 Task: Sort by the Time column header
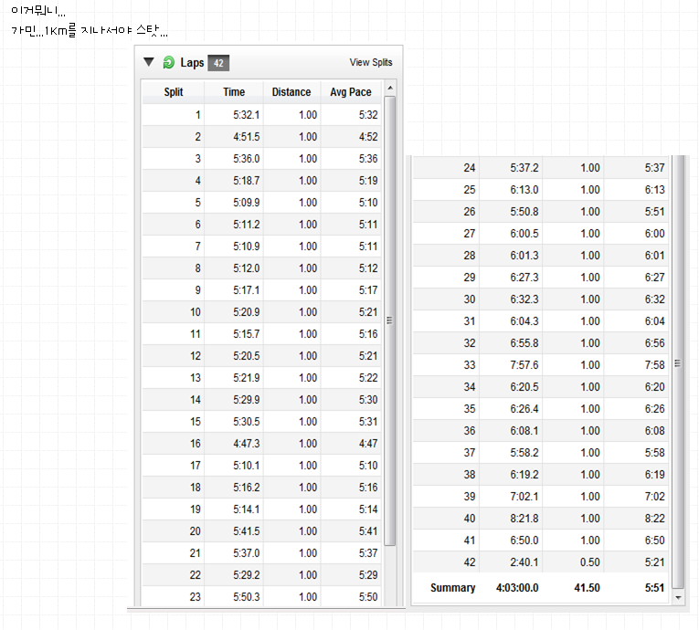(234, 92)
